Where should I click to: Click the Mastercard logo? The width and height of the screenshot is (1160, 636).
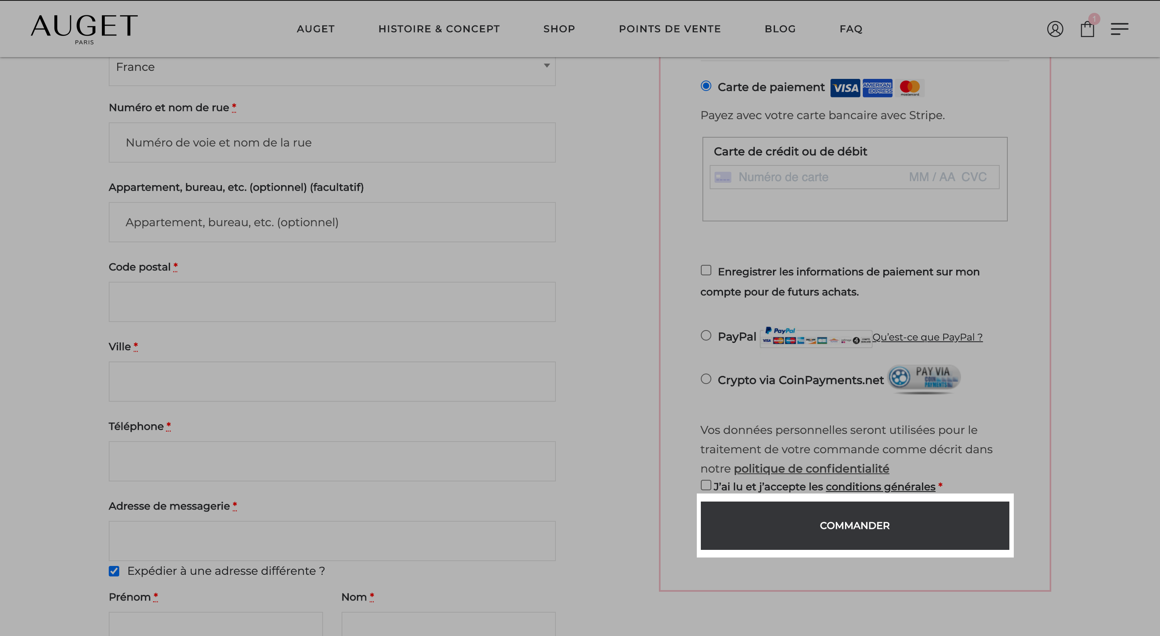(x=909, y=88)
